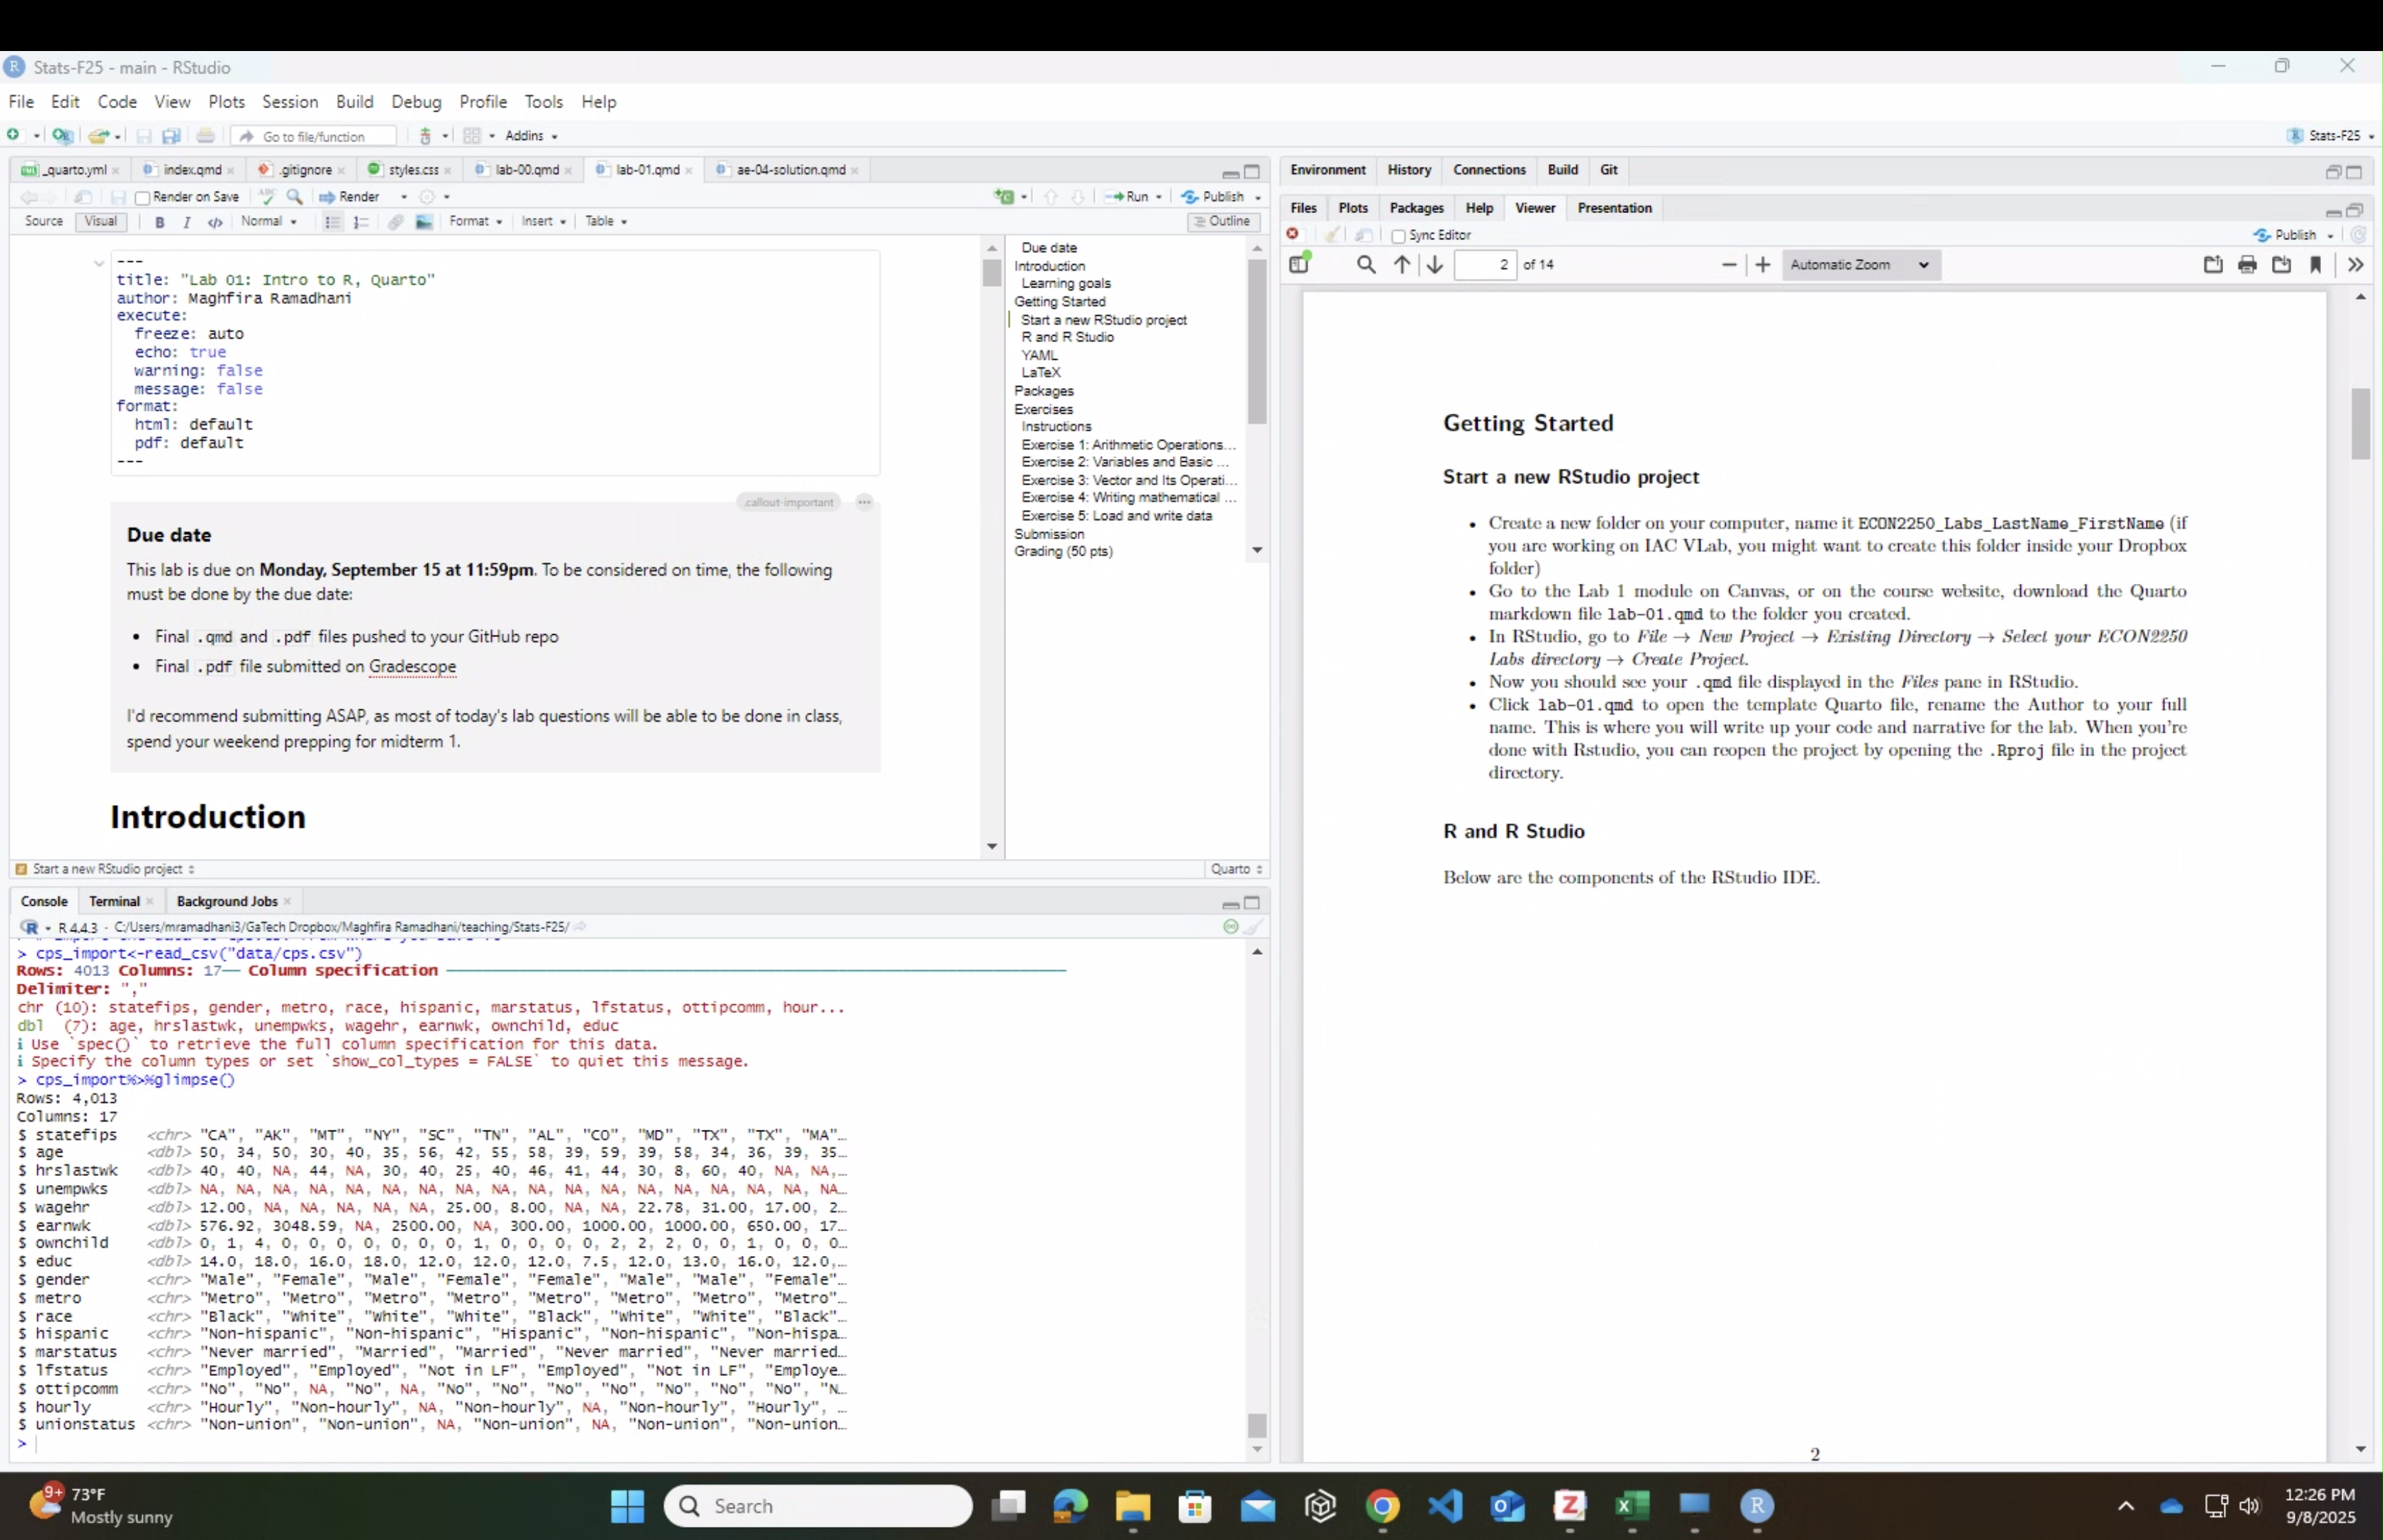Open the Addins dropdown
The image size is (2383, 1540).
point(531,136)
